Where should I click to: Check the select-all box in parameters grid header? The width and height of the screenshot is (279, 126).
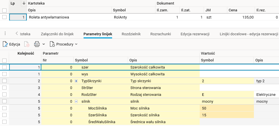(x=4, y=60)
